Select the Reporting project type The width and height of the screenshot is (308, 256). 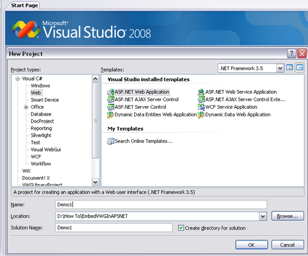click(x=41, y=129)
